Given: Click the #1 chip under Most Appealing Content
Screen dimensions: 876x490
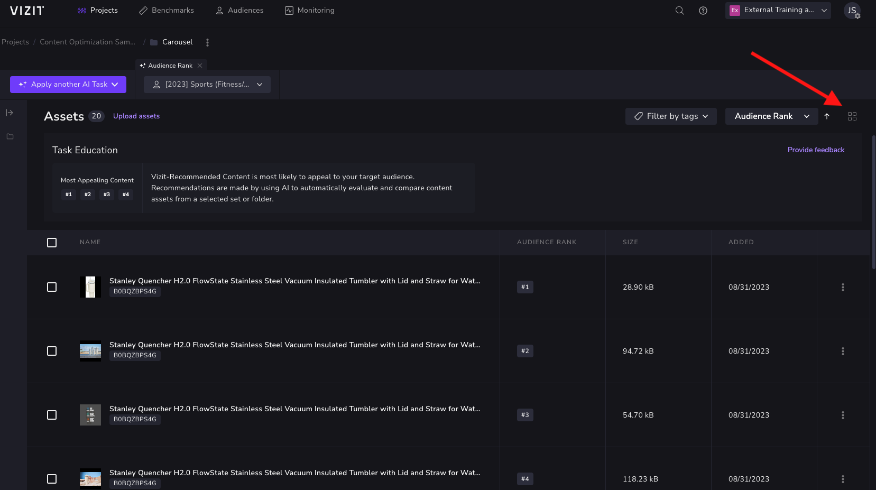Looking at the screenshot, I should pos(69,195).
